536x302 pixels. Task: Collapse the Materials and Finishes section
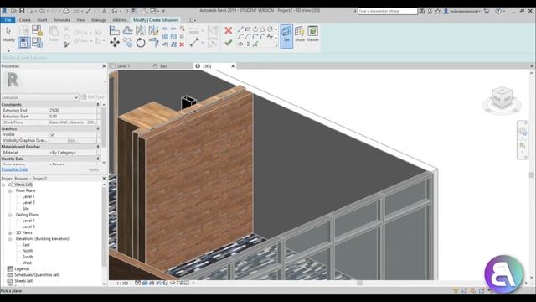[x=98, y=147]
